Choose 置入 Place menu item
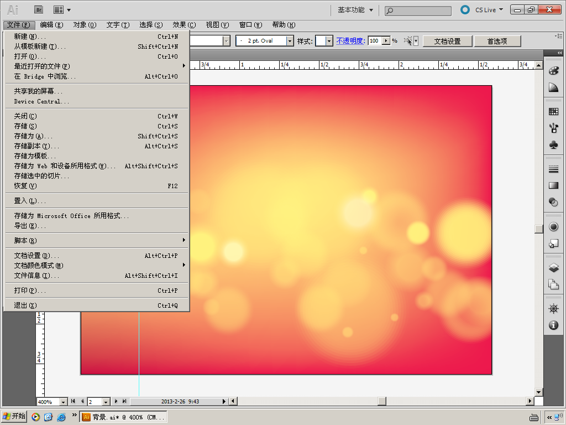Image resolution: width=566 pixels, height=425 pixels. 96,201
